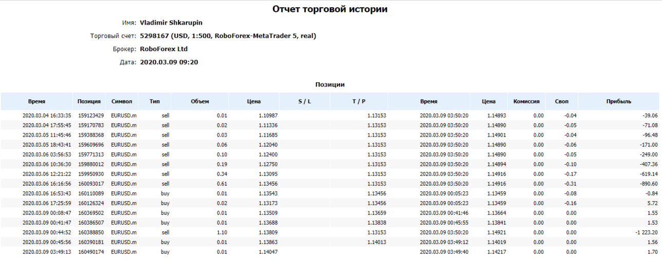
Task: Click position number 160388850
Action: coord(91,232)
